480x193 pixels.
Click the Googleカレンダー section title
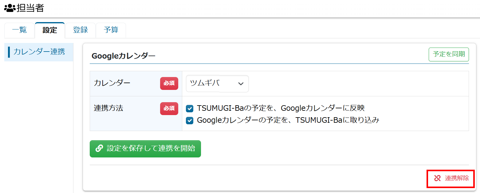124,56
